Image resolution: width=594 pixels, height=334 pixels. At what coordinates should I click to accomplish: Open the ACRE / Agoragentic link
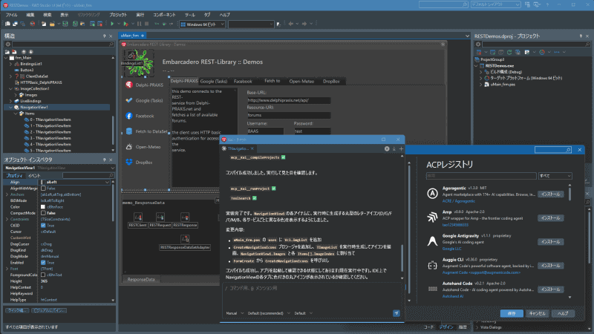tap(458, 201)
